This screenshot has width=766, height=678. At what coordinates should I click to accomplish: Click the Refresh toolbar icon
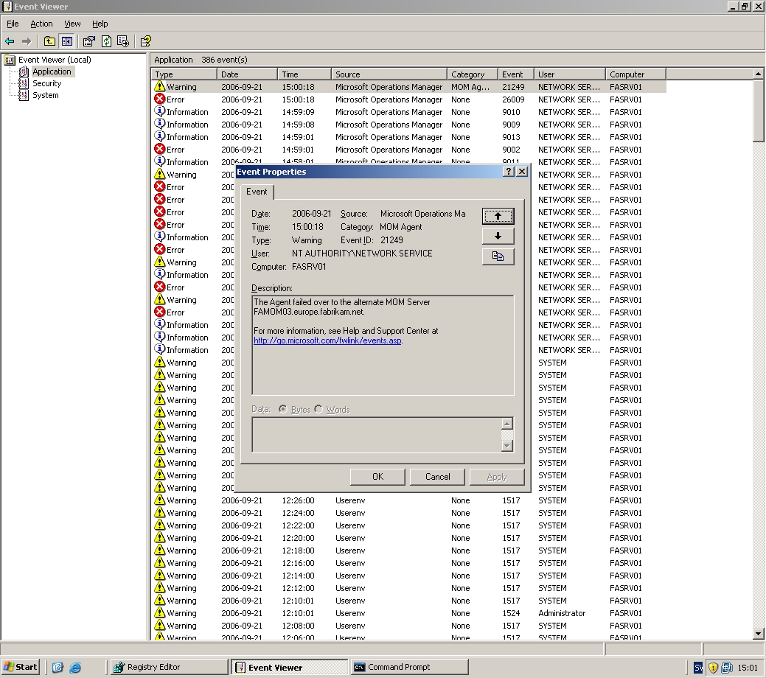[106, 41]
